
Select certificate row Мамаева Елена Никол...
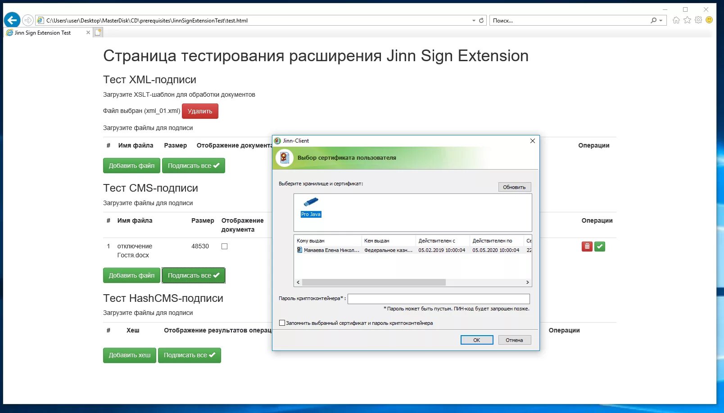tap(412, 250)
